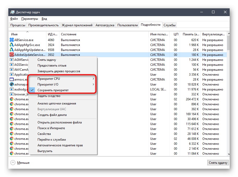Image resolution: width=238 pixels, height=177 pixels.
Task: Click the AkVCamA process icon
Action: (12, 70)
